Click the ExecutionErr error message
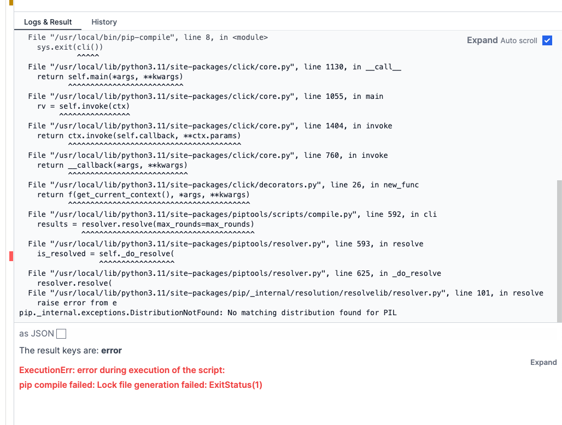Image resolution: width=562 pixels, height=425 pixels. tap(122, 370)
